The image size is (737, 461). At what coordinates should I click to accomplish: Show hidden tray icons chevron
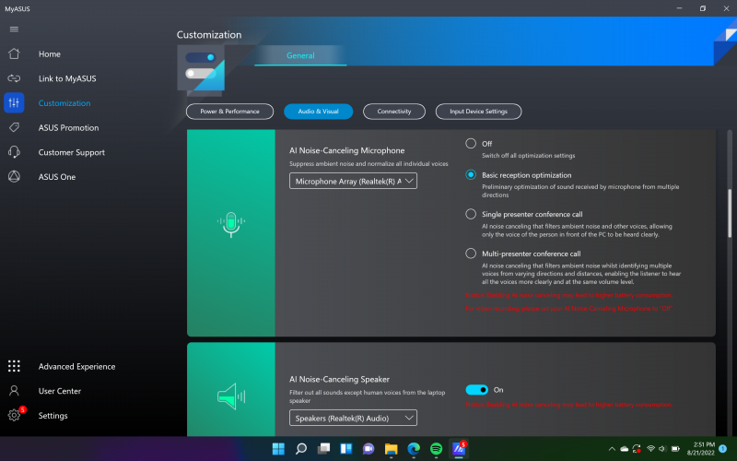point(612,449)
